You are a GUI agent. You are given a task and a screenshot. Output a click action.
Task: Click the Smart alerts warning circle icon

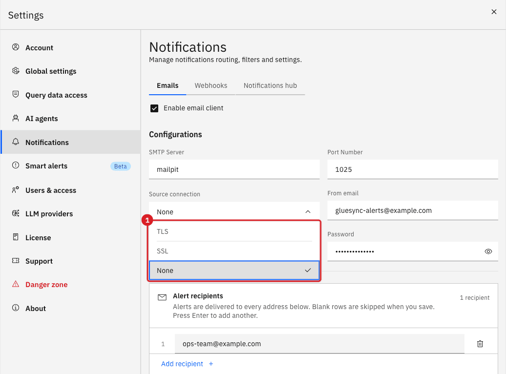click(16, 165)
